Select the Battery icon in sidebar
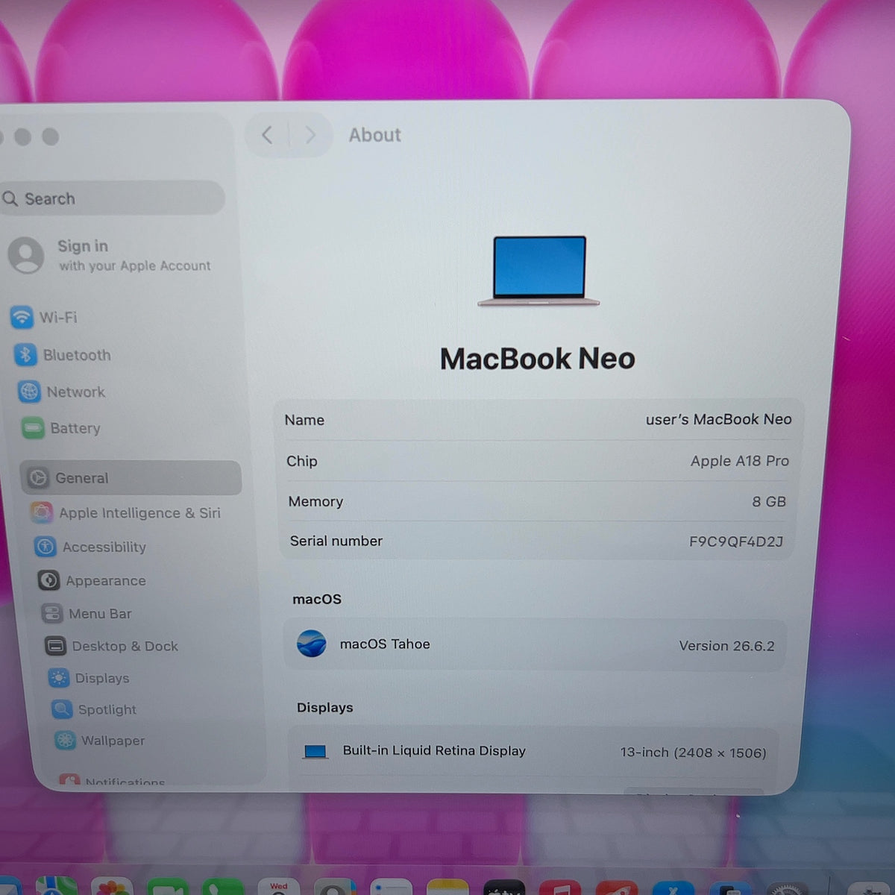895x895 pixels. point(33,428)
